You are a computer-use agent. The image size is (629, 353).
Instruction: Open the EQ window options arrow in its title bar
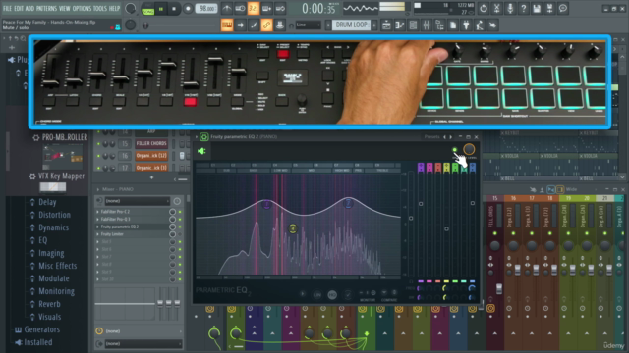(x=197, y=137)
